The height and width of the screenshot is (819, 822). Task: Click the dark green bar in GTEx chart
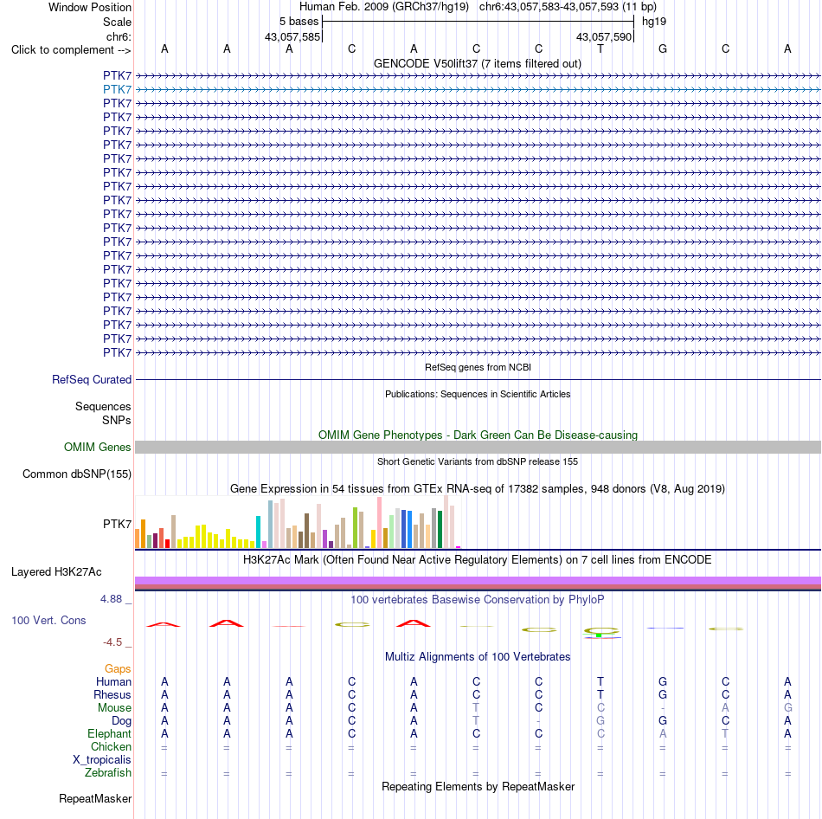[x=440, y=529]
